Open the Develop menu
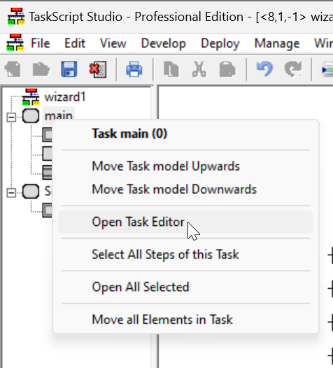333x368 pixels. (x=164, y=43)
